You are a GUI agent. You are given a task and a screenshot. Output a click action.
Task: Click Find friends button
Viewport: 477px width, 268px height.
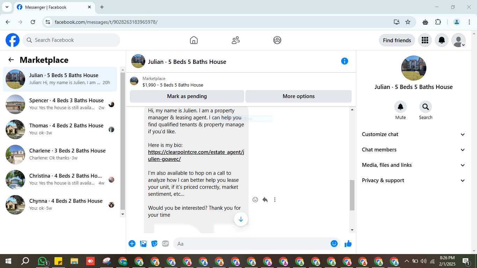click(x=397, y=40)
